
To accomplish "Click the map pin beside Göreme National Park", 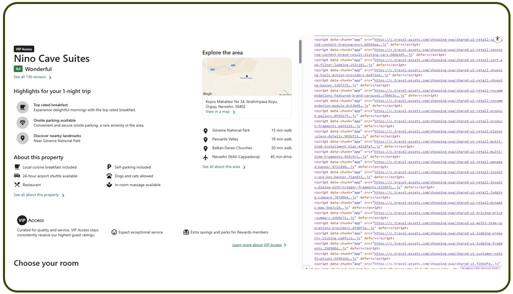I will [x=205, y=130].
